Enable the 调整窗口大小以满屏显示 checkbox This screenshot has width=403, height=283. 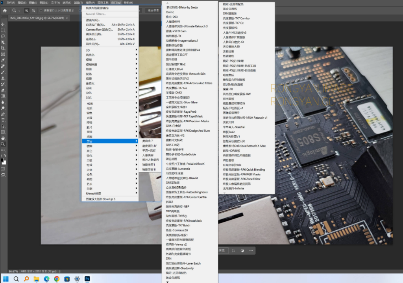(41, 11)
